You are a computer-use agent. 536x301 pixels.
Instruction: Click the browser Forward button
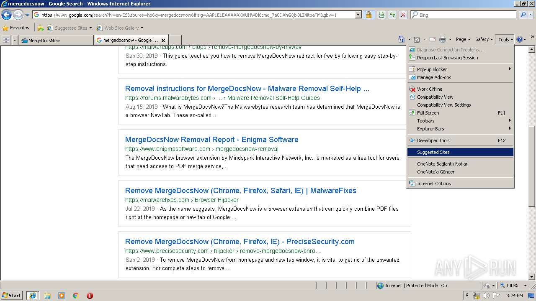[x=18, y=15]
